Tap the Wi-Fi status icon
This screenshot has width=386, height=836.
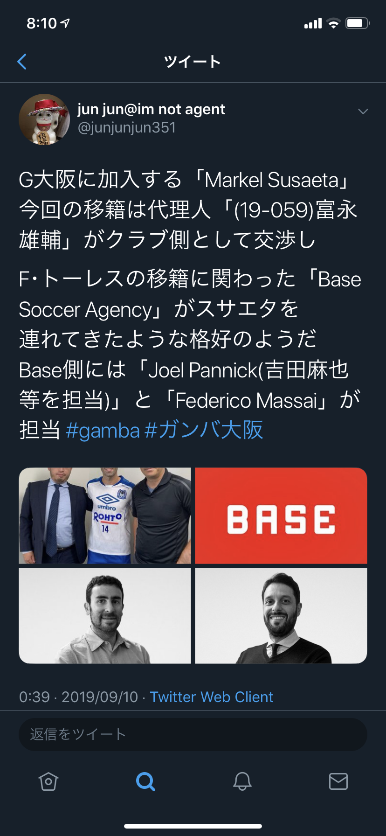(333, 23)
